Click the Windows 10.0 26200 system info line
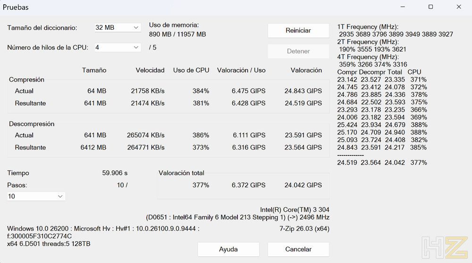 coord(103,229)
